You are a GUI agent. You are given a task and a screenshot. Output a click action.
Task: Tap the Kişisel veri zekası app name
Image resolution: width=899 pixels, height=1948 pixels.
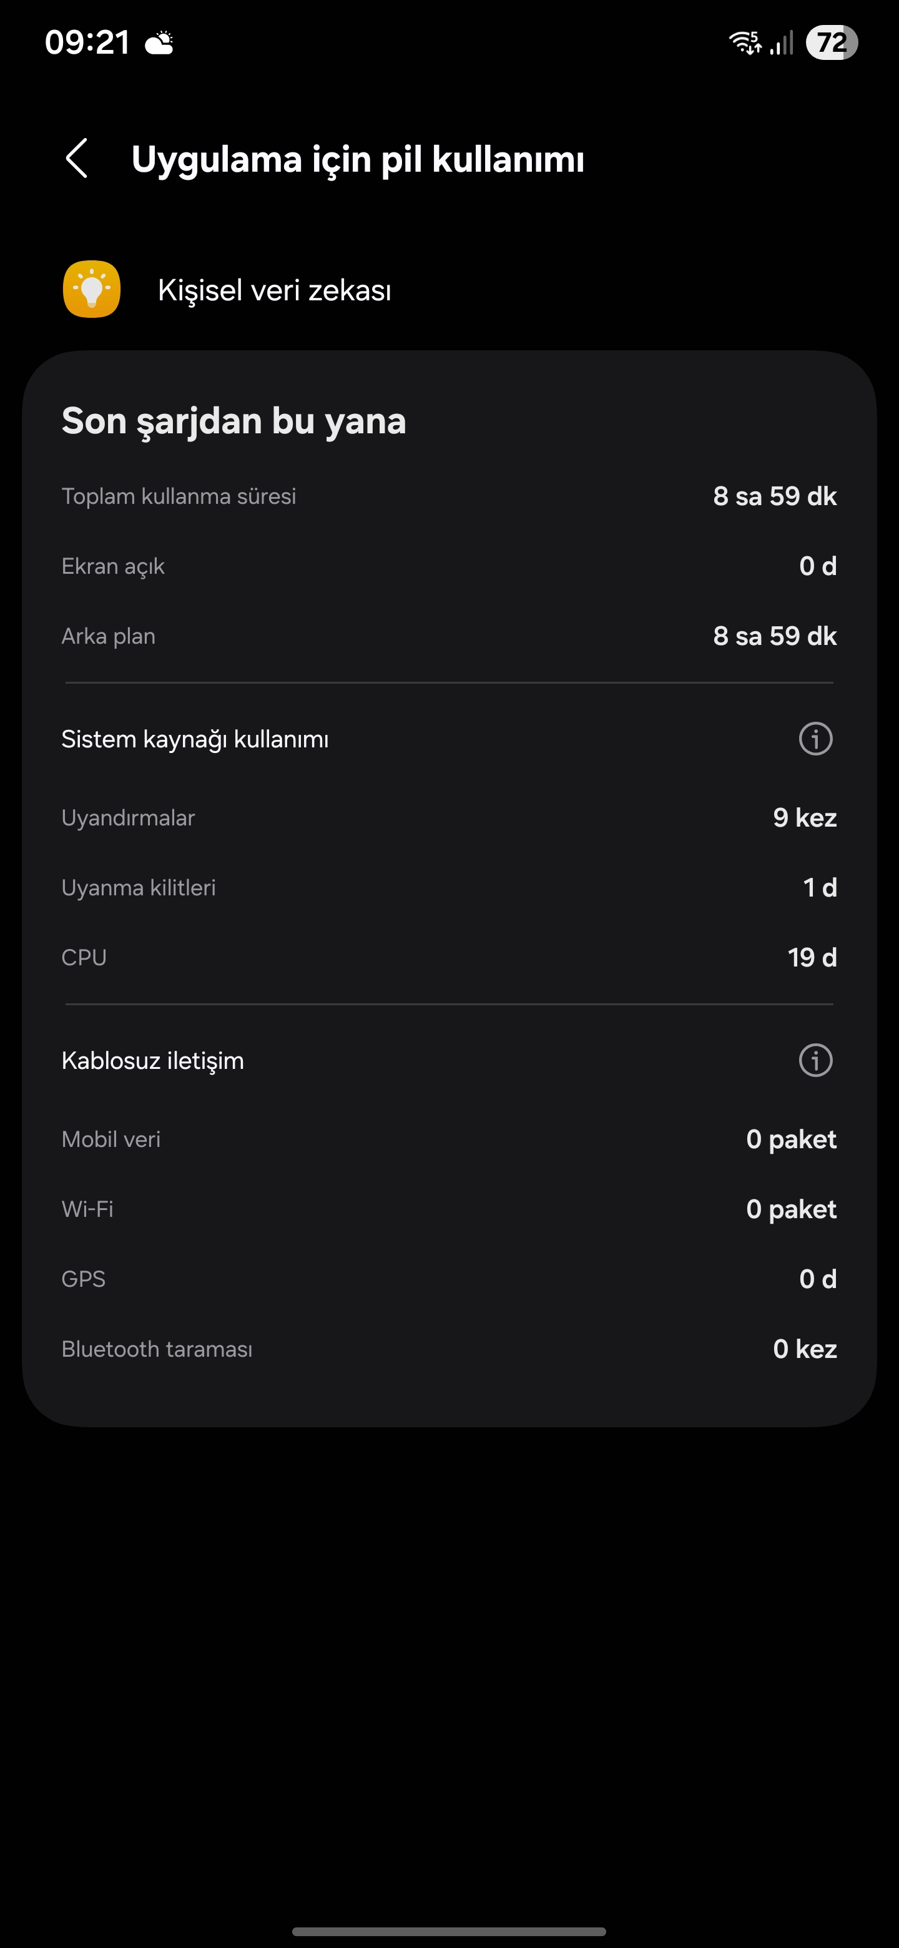tap(275, 290)
